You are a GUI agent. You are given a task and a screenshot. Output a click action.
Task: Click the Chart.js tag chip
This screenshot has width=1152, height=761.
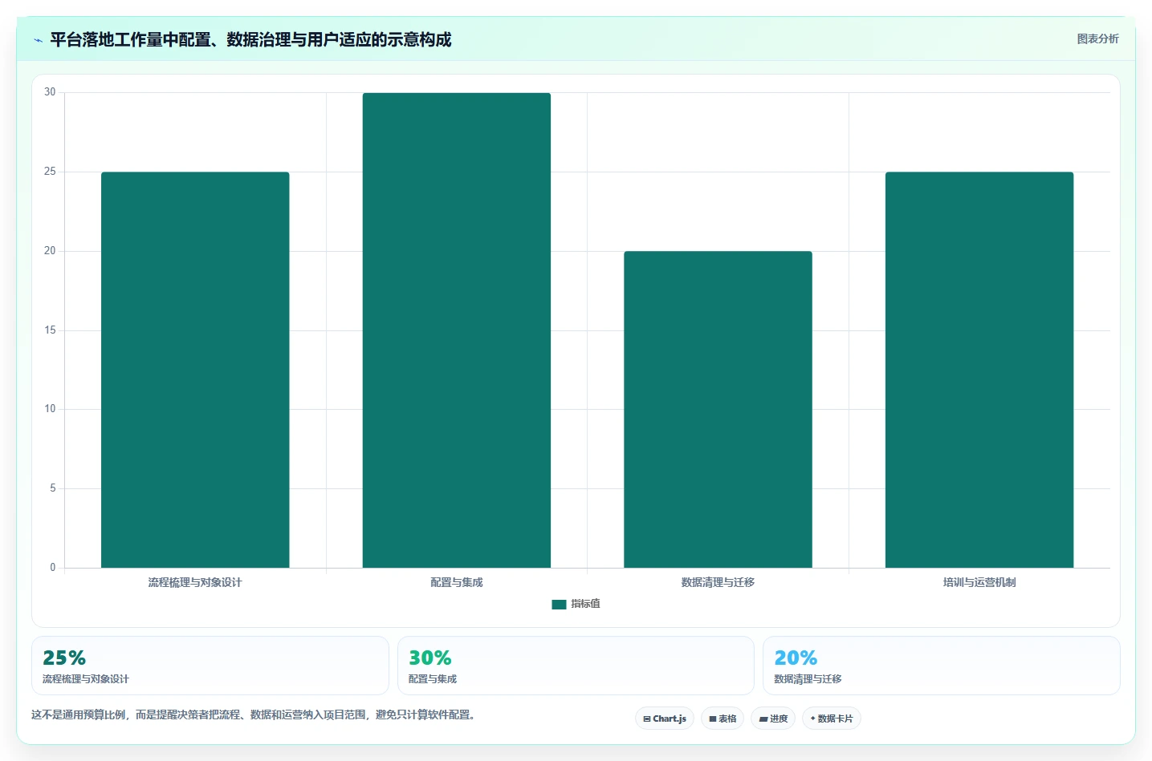[665, 718]
